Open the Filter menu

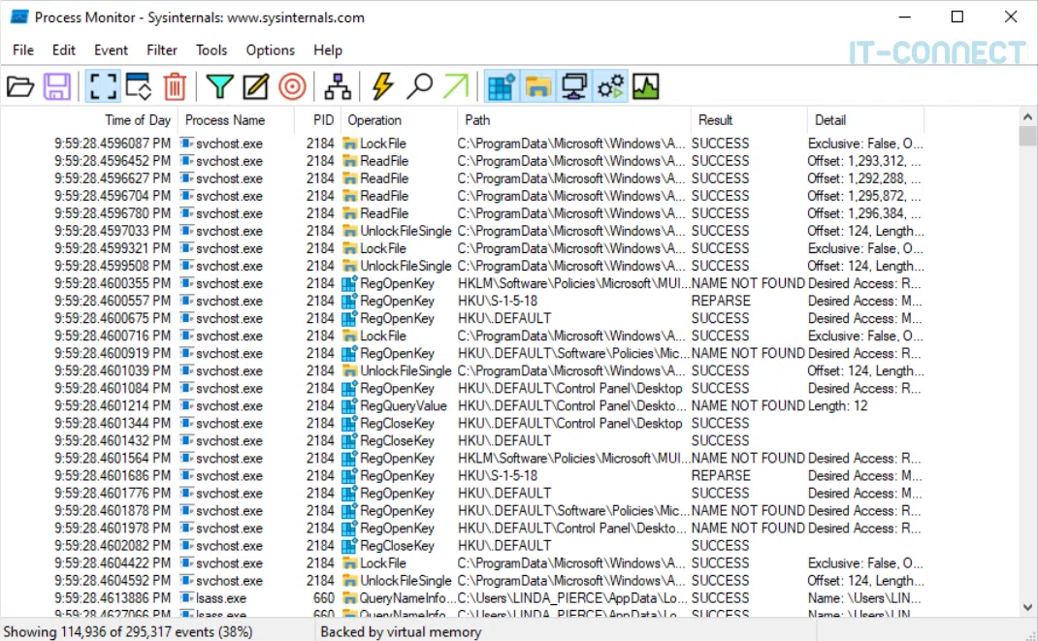point(162,50)
